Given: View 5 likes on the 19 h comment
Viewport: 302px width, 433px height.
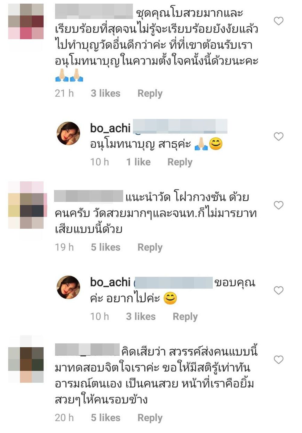Looking at the screenshot, I should 105,247.
